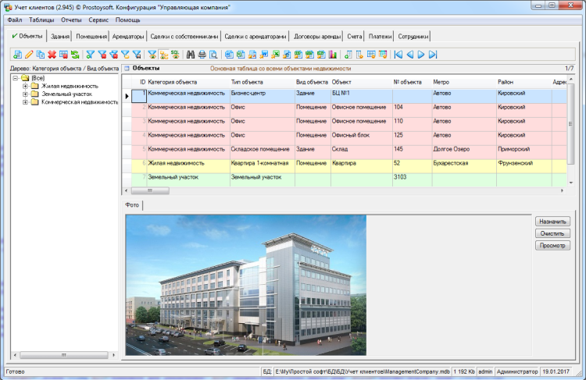
Task: Open the Отчеты menu
Action: 71,19
